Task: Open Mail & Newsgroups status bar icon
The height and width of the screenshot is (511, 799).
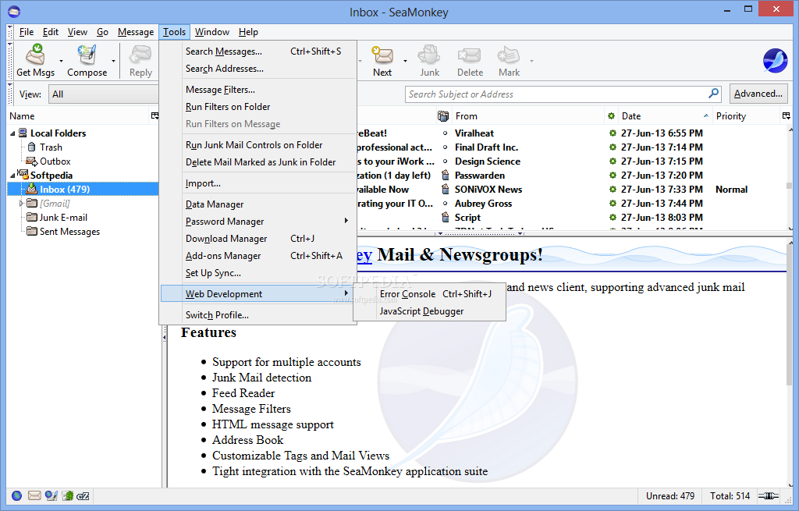Action: pyautogui.click(x=34, y=495)
